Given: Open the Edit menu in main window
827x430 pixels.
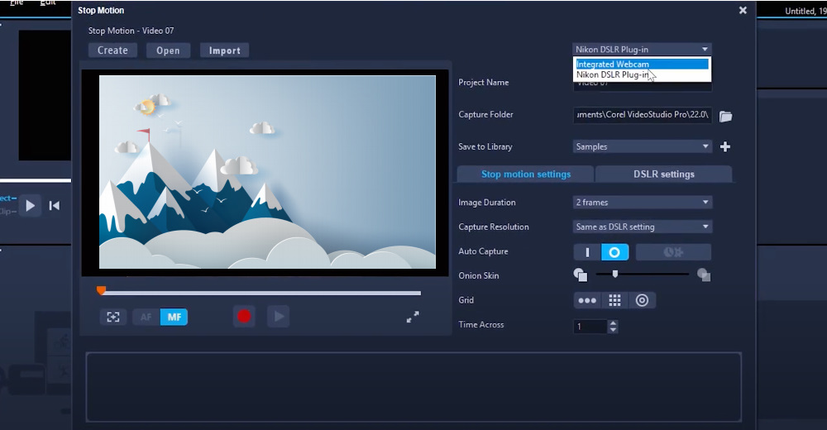Looking at the screenshot, I should tap(47, 2).
